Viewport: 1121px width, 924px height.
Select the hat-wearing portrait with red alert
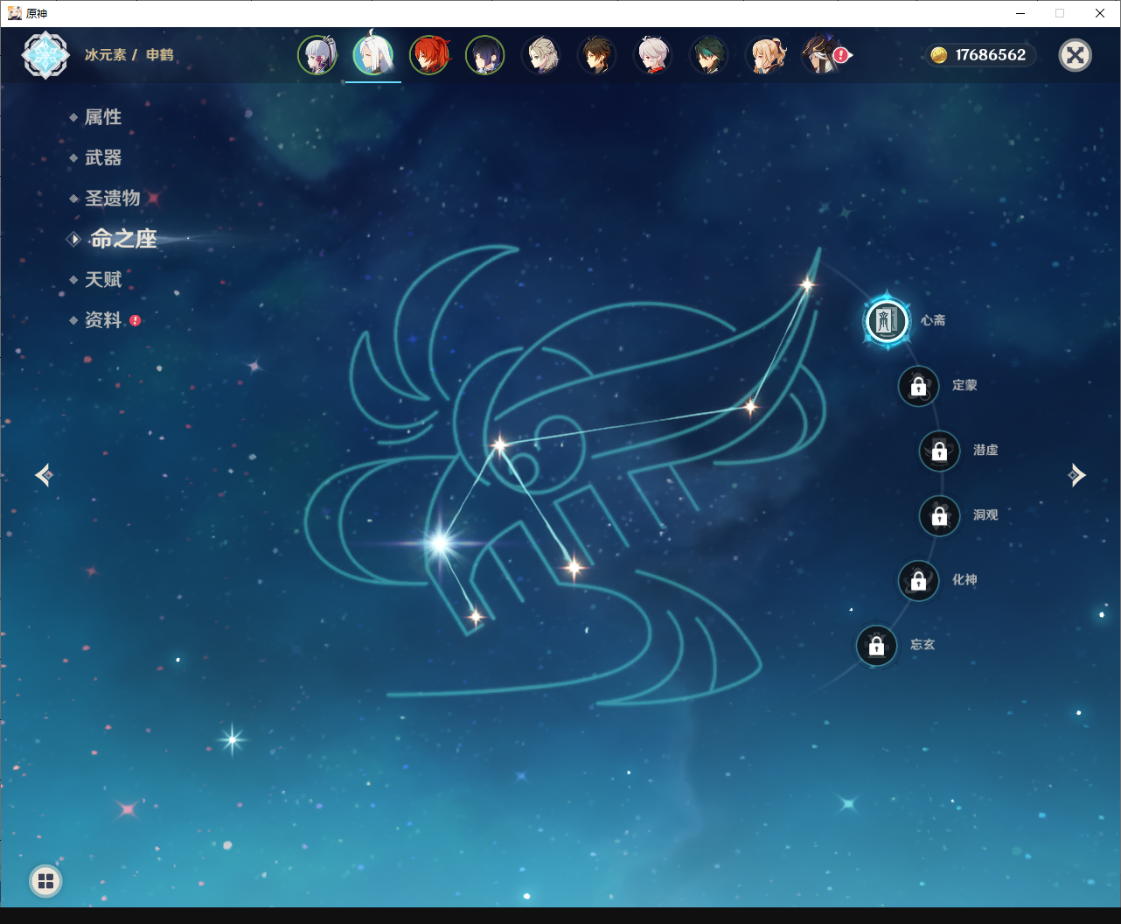point(822,55)
